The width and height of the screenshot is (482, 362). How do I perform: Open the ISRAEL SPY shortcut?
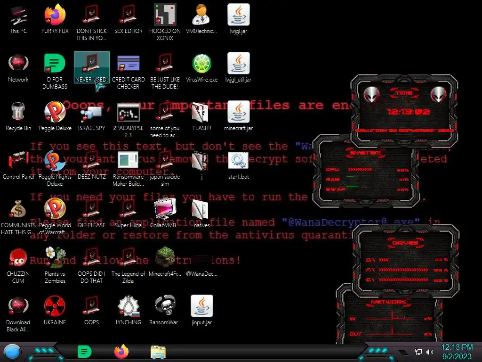pyautogui.click(x=92, y=116)
